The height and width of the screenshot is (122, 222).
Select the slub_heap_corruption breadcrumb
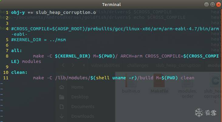tap(178, 65)
